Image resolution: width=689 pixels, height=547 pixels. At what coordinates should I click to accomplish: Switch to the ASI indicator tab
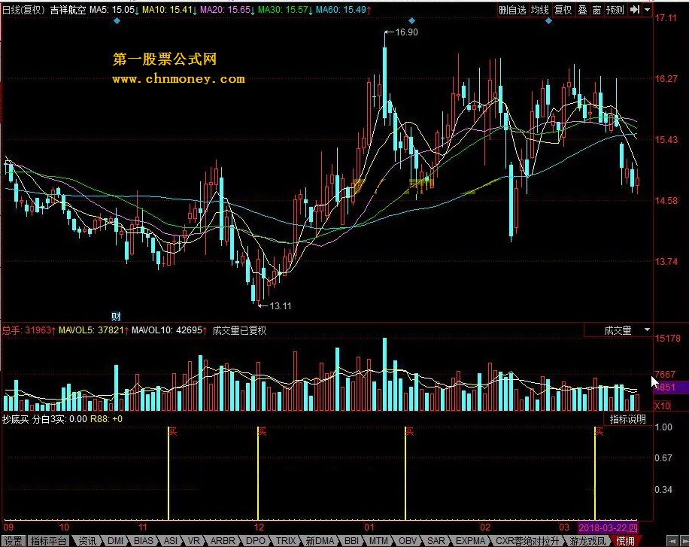[170, 541]
